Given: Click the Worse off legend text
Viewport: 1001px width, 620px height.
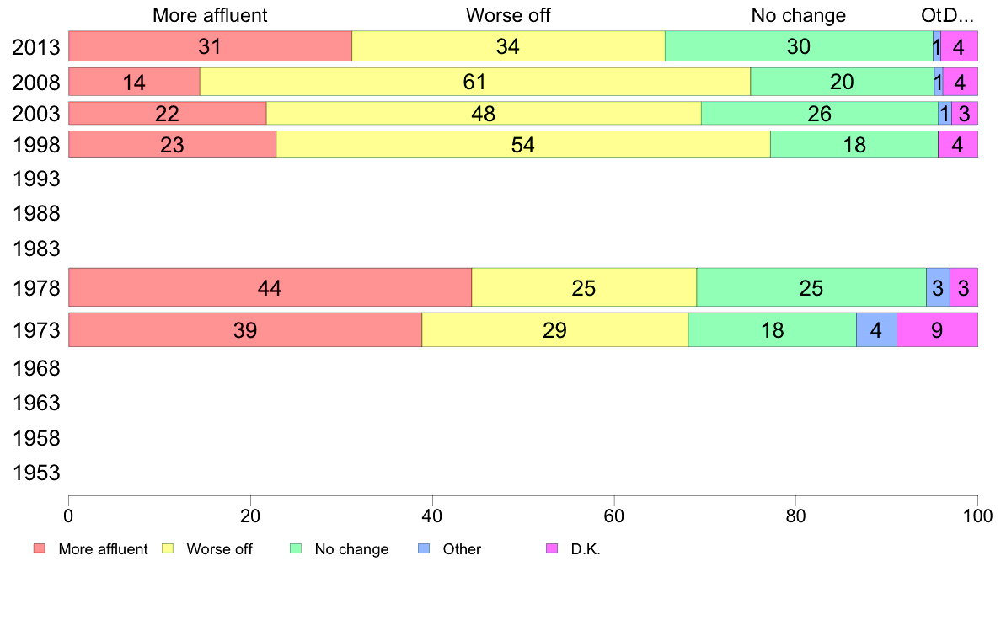Looking at the screenshot, I should click(x=219, y=549).
